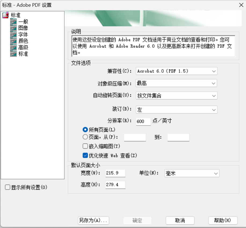Click the 确定 button

pyautogui.click(x=137, y=220)
